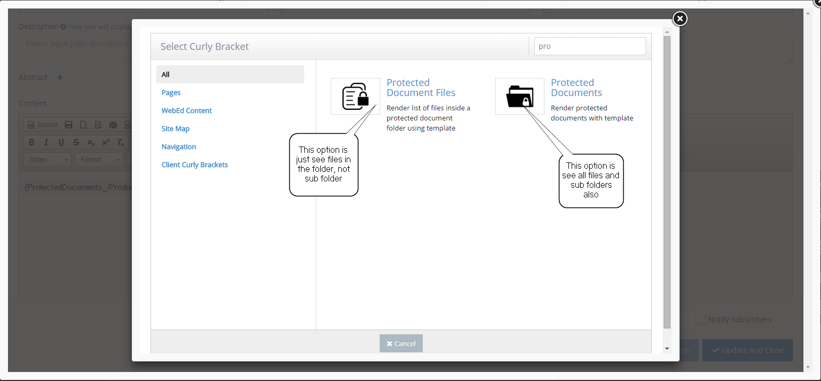Open the Protected Document Files link

[421, 88]
